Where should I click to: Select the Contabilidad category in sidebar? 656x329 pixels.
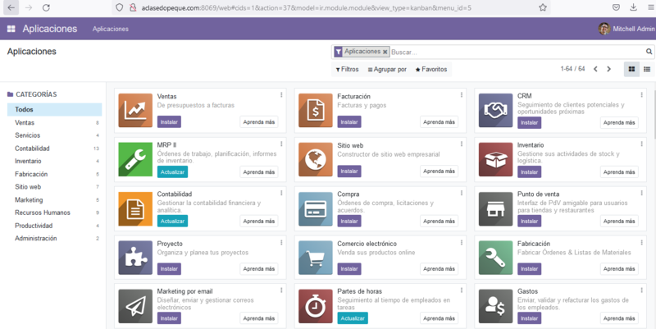(x=54, y=149)
